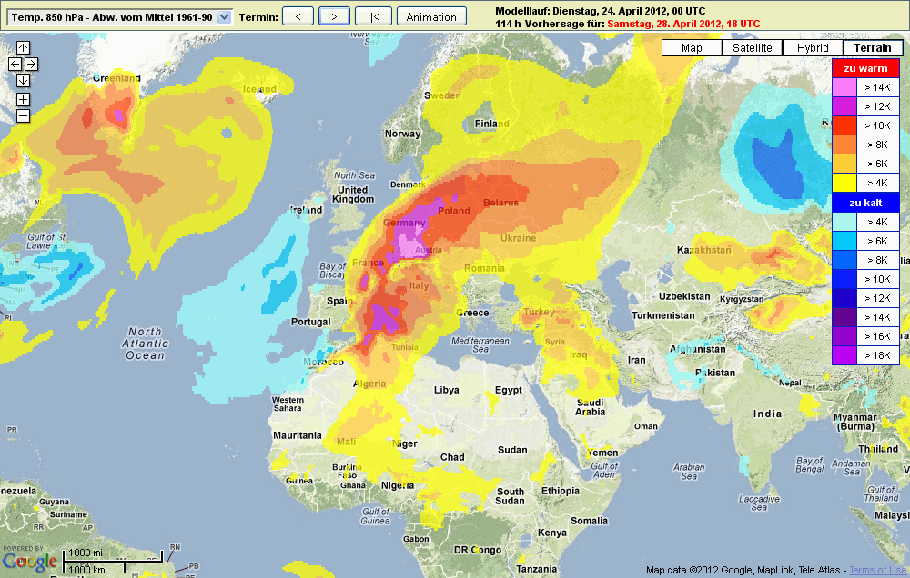Click the Google logo
This screenshot has height=578, width=910.
[30, 562]
